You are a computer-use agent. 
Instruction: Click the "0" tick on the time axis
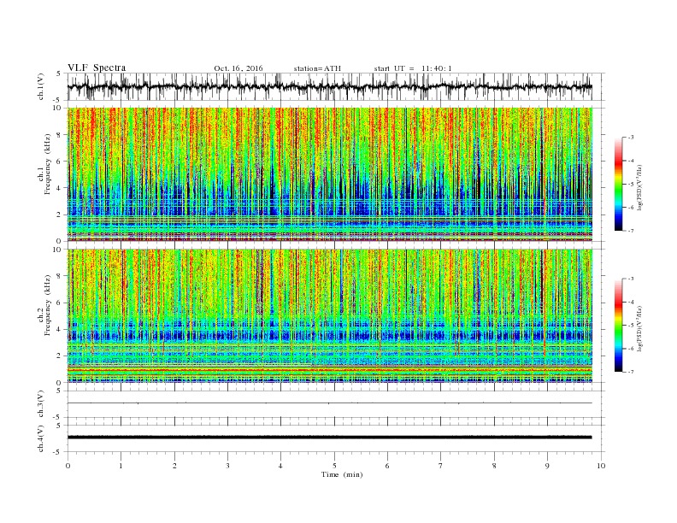pyautogui.click(x=68, y=466)
